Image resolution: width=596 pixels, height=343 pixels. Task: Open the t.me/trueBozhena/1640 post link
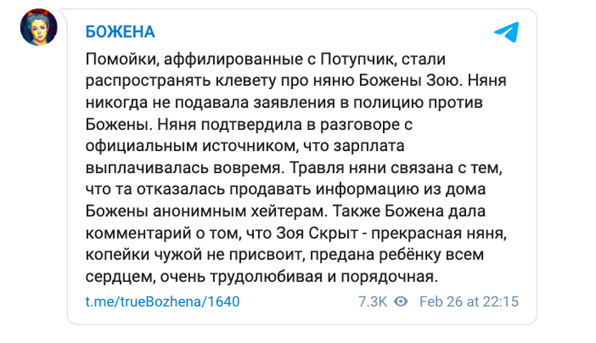(x=162, y=301)
